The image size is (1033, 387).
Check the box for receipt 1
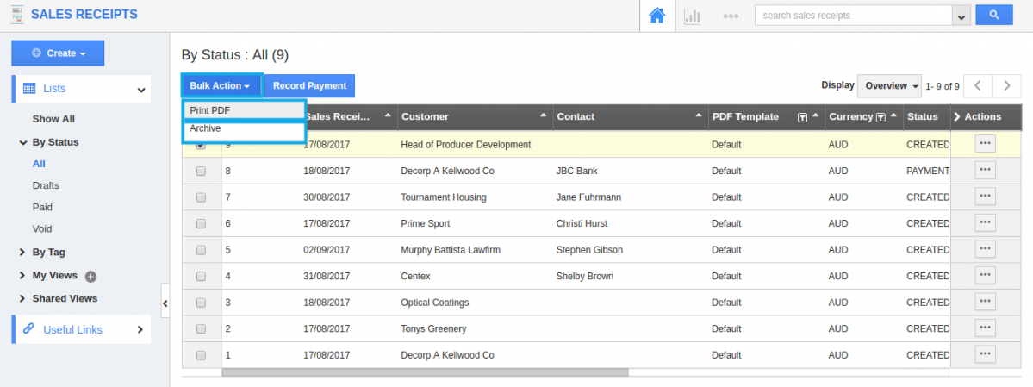point(201,355)
